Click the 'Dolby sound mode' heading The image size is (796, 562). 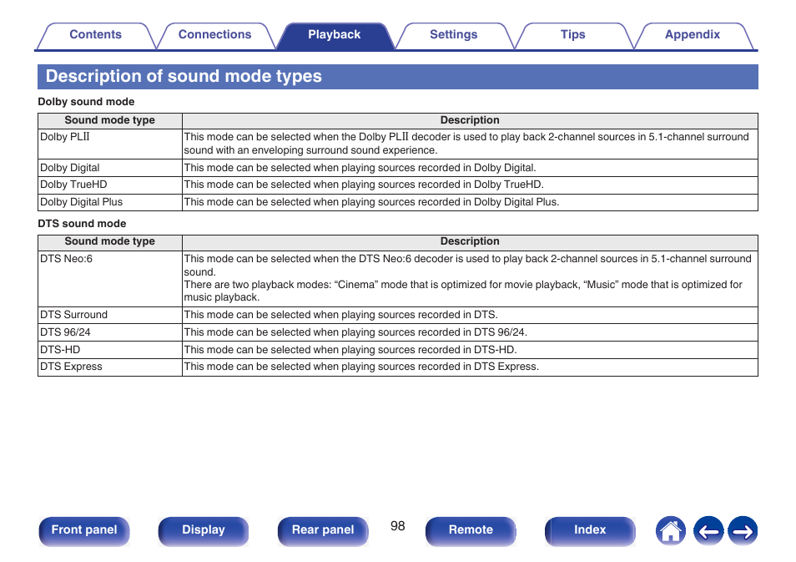click(x=86, y=102)
